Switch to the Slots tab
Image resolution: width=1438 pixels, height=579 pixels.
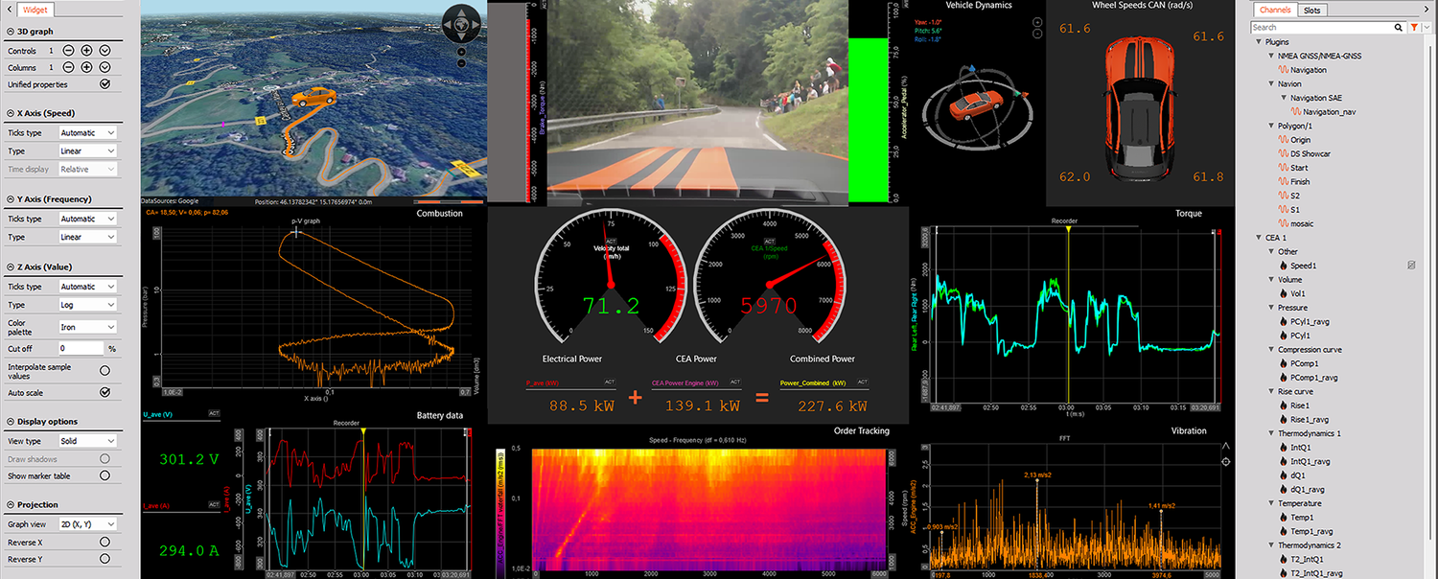(x=1311, y=10)
